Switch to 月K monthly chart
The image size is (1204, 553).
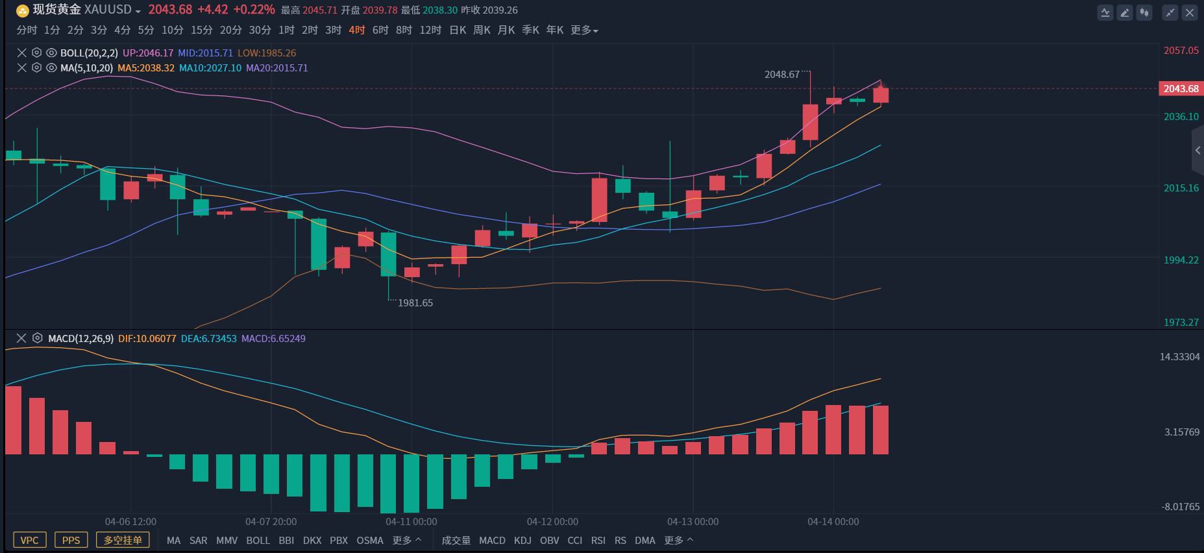point(506,30)
